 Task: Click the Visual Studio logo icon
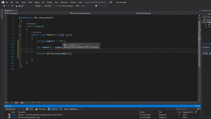point(3,2)
